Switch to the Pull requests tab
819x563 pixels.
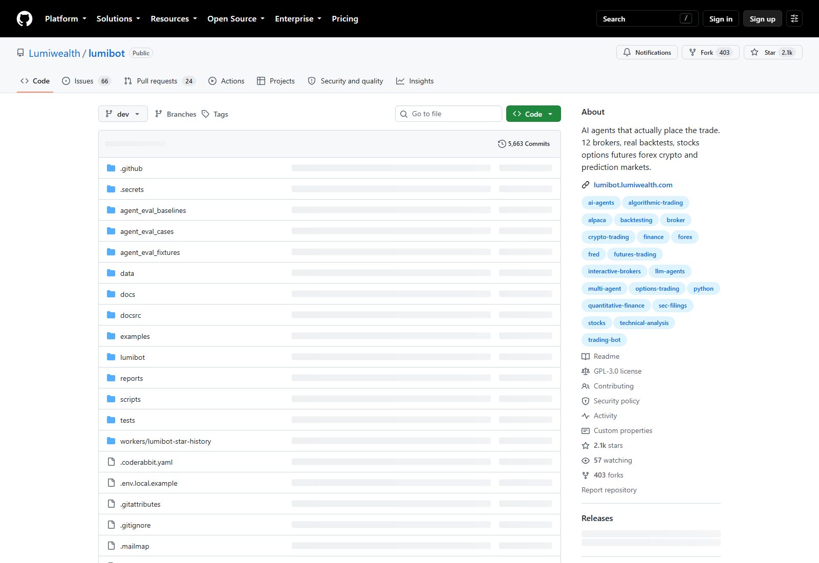(x=160, y=81)
